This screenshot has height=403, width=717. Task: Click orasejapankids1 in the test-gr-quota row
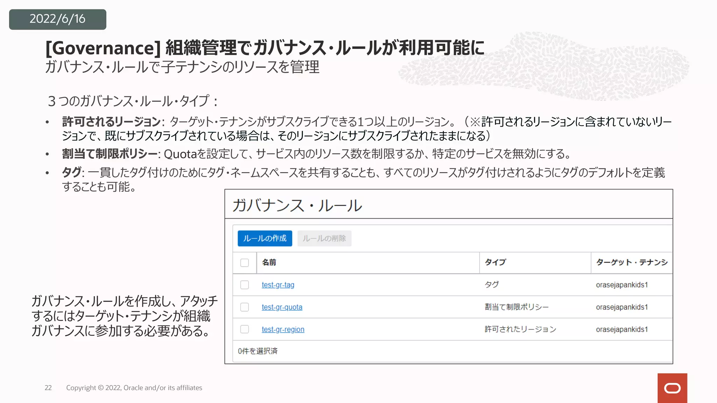(622, 307)
